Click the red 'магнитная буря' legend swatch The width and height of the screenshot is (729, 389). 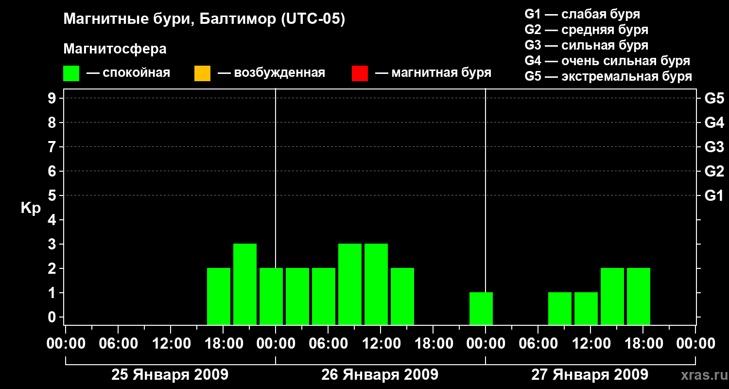point(360,73)
